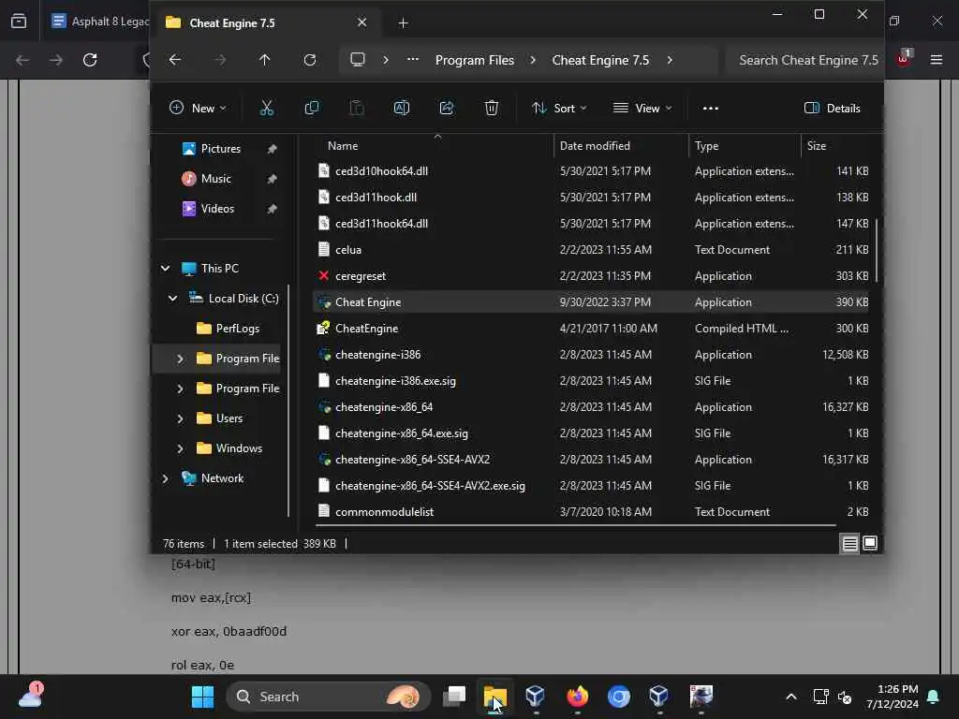The height and width of the screenshot is (719, 959).
Task: Open the See more ellipsis in toolbar
Action: tap(710, 109)
